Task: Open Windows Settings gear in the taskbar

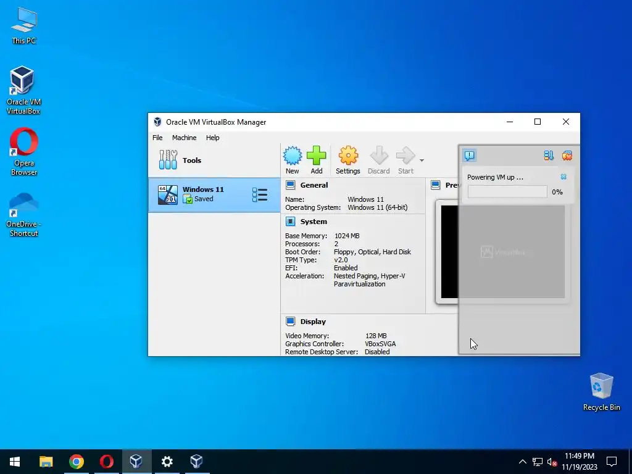Action: click(x=167, y=462)
